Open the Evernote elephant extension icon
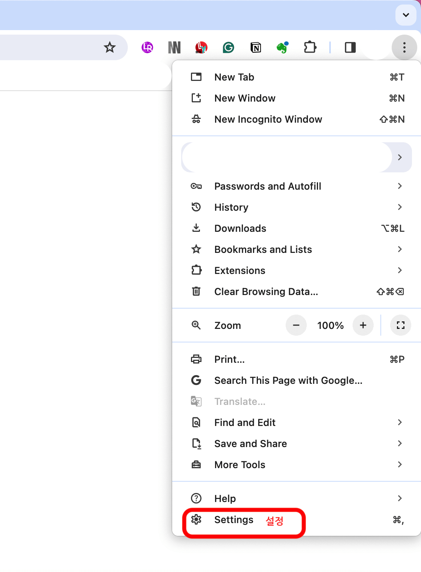The image size is (421, 572). (x=282, y=47)
